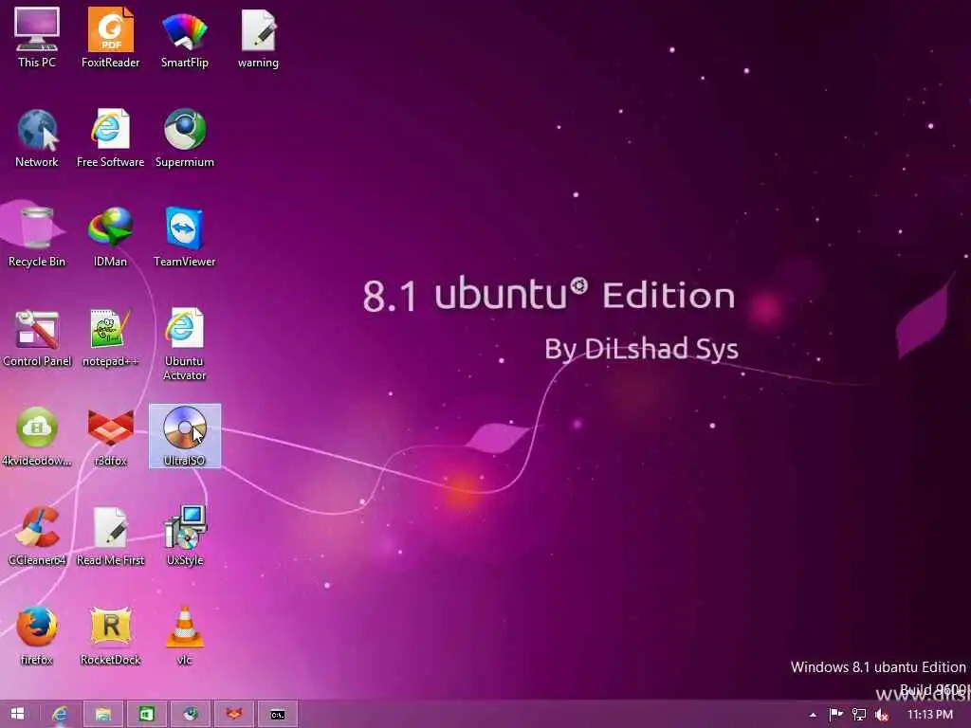Screen dimensions: 971x728
Task: Open the Action Center flag icon
Action: 835,715
